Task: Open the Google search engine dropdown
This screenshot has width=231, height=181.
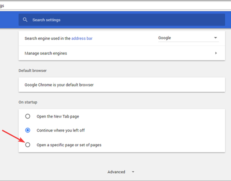Action: [188, 38]
